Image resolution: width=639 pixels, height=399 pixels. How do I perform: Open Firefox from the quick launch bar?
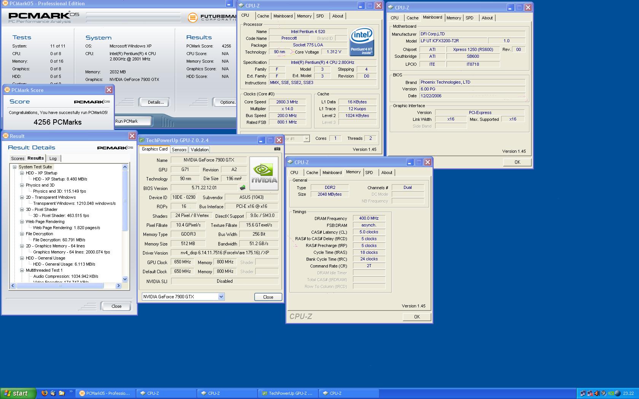point(45,393)
